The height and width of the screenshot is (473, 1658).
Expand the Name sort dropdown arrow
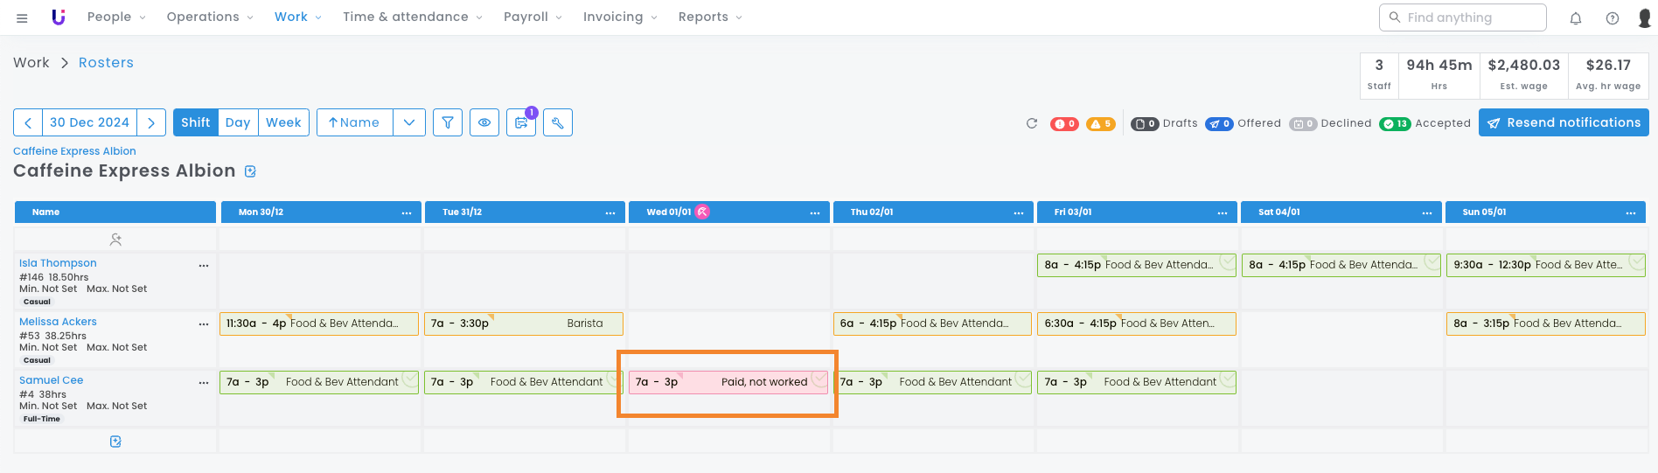(409, 123)
